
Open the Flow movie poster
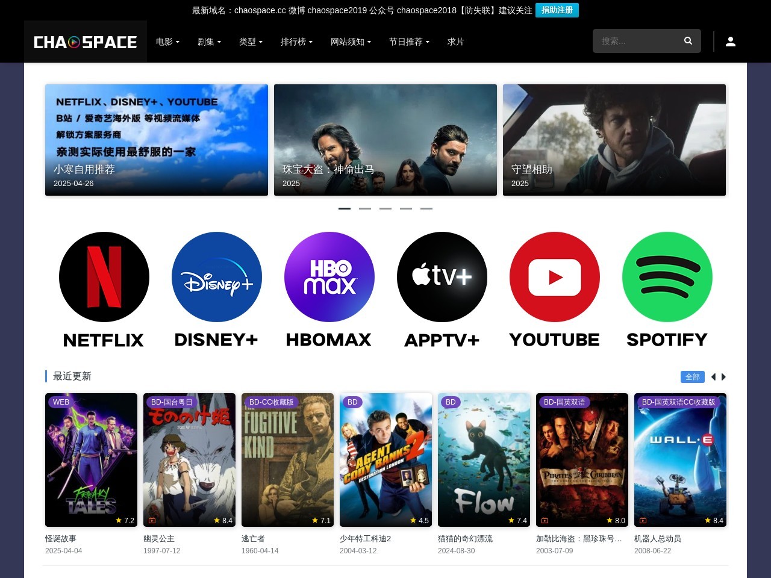pyautogui.click(x=484, y=460)
